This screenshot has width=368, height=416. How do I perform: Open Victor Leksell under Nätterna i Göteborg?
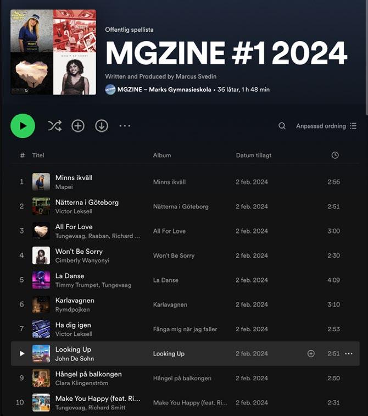pos(74,211)
